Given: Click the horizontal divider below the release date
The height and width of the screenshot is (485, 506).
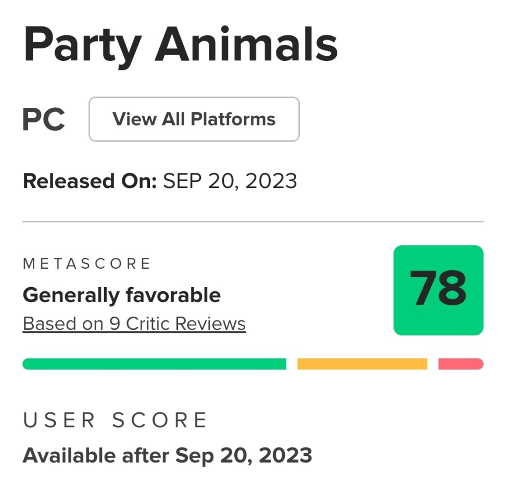Looking at the screenshot, I should (253, 221).
